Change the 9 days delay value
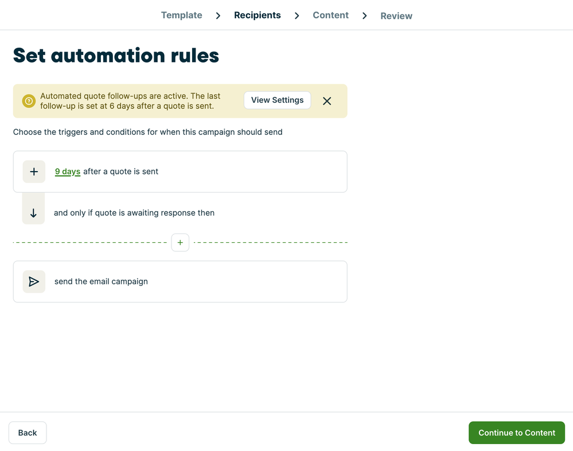The height and width of the screenshot is (451, 573). click(x=68, y=172)
